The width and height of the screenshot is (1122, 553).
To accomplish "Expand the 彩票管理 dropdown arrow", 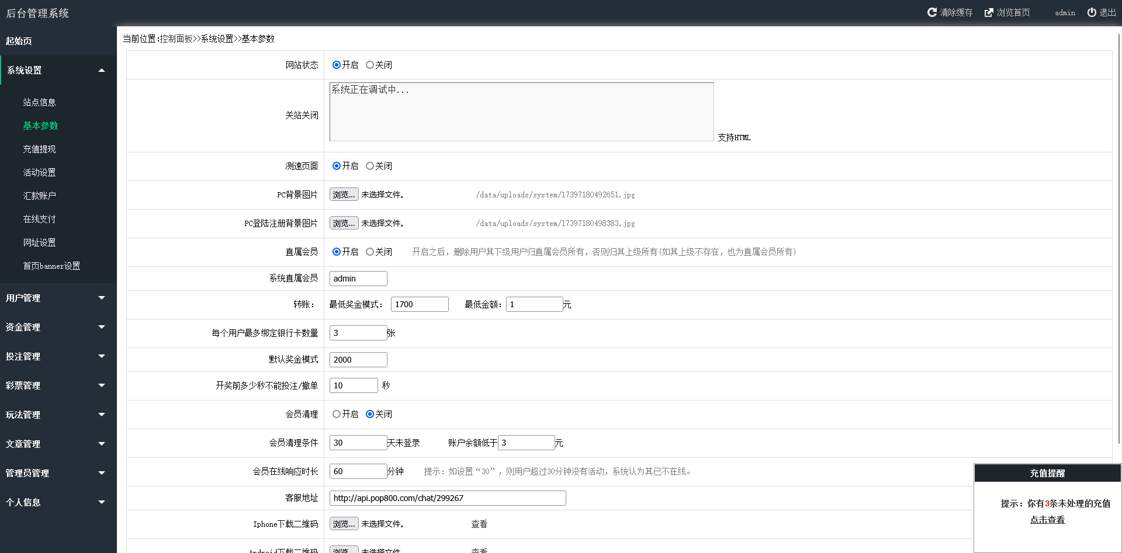I will pos(102,385).
